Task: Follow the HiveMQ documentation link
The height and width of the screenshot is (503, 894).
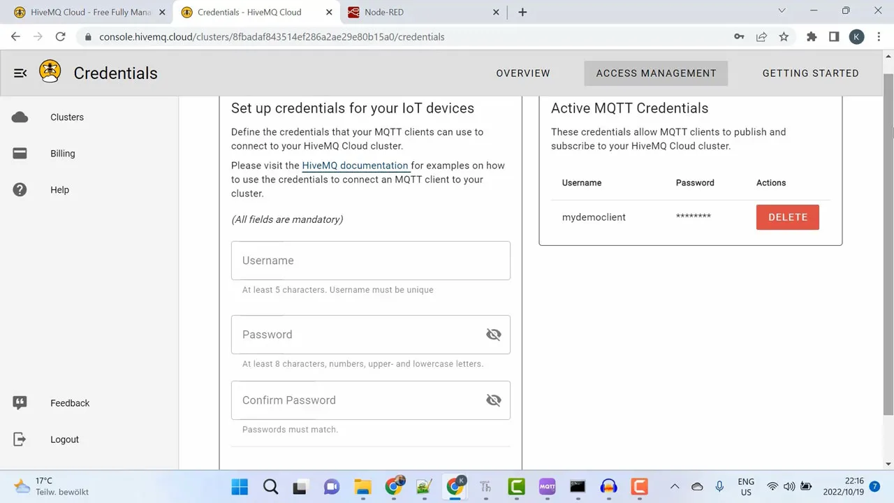Action: 355,166
